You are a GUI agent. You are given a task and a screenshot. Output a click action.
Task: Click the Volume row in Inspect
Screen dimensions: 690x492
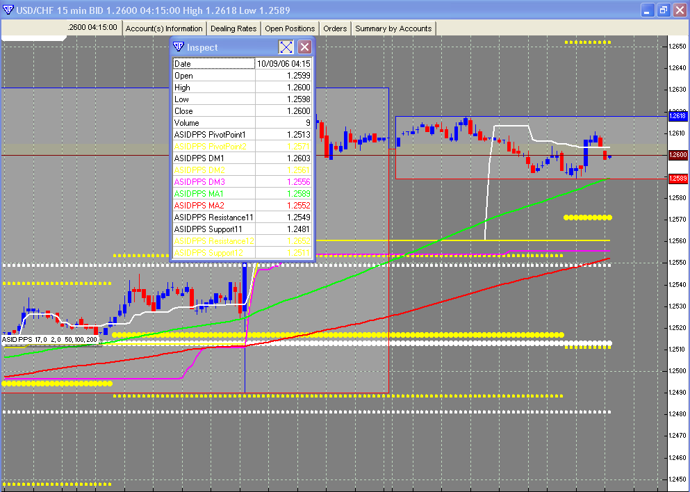tap(242, 123)
